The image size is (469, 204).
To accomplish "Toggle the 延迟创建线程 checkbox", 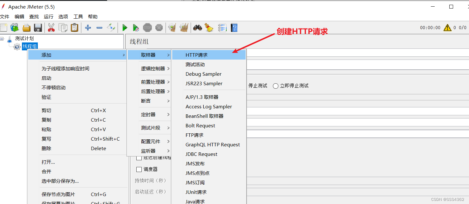I will point(139,158).
